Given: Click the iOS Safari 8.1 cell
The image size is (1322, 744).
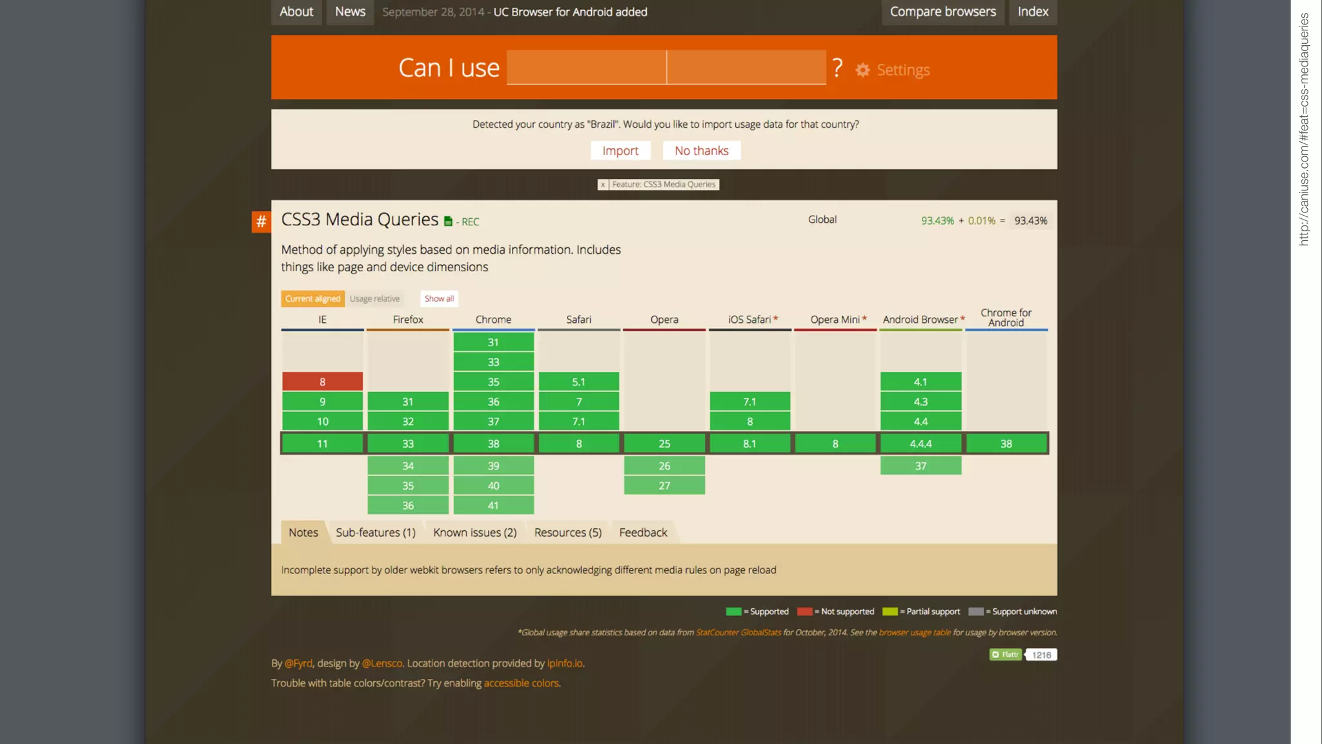Looking at the screenshot, I should pyautogui.click(x=749, y=444).
